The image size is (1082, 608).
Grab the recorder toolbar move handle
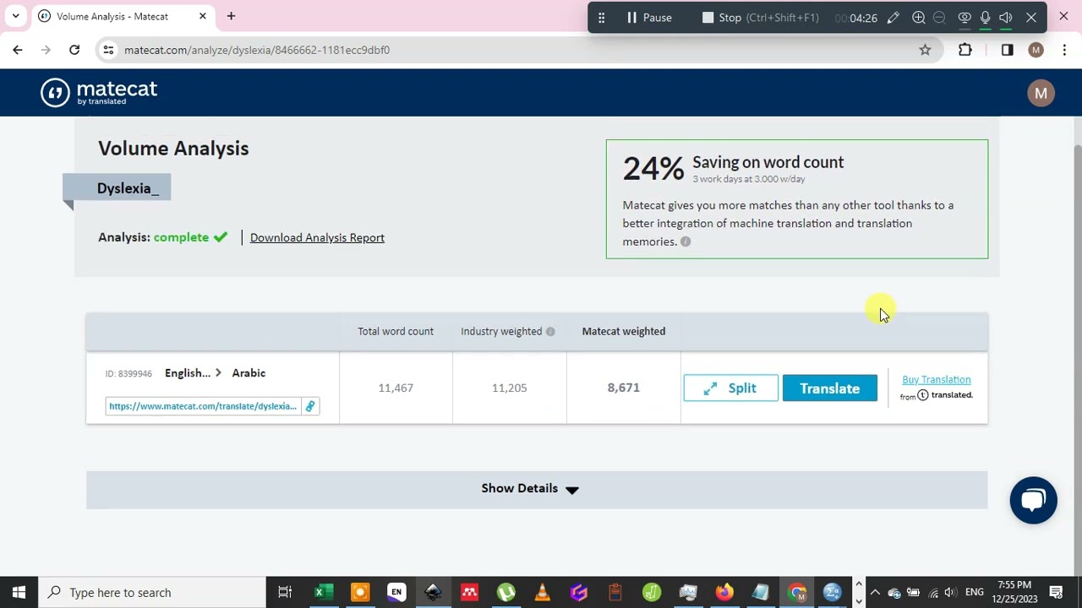(601, 18)
